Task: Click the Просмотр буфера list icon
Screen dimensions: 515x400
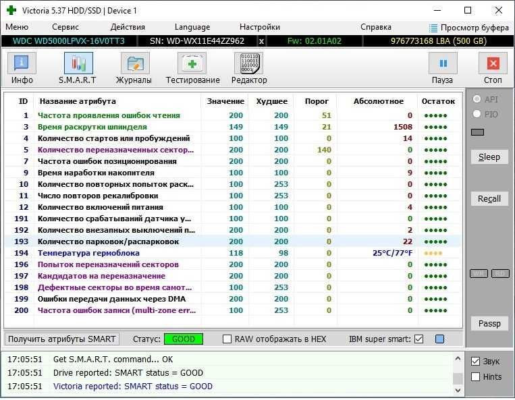Action: tap(433, 28)
